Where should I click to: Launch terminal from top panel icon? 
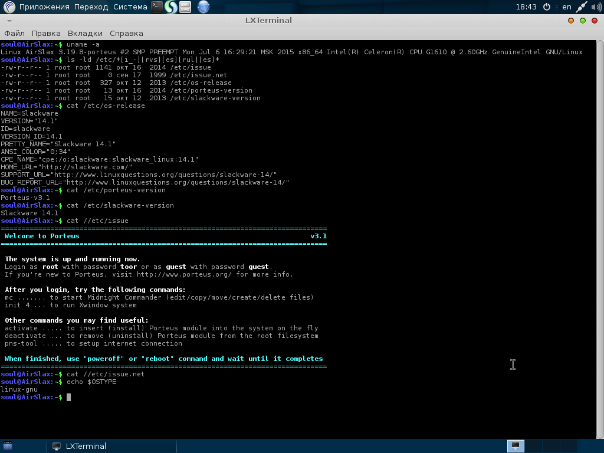156,6
